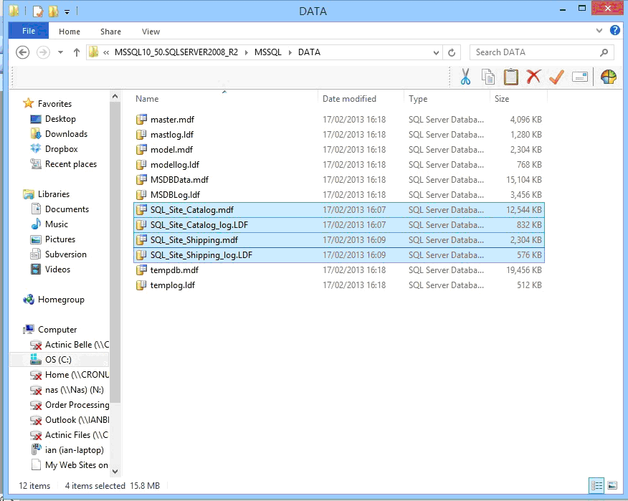The width and height of the screenshot is (628, 501).
Task: Refresh the DATA folder view
Action: [x=452, y=52]
